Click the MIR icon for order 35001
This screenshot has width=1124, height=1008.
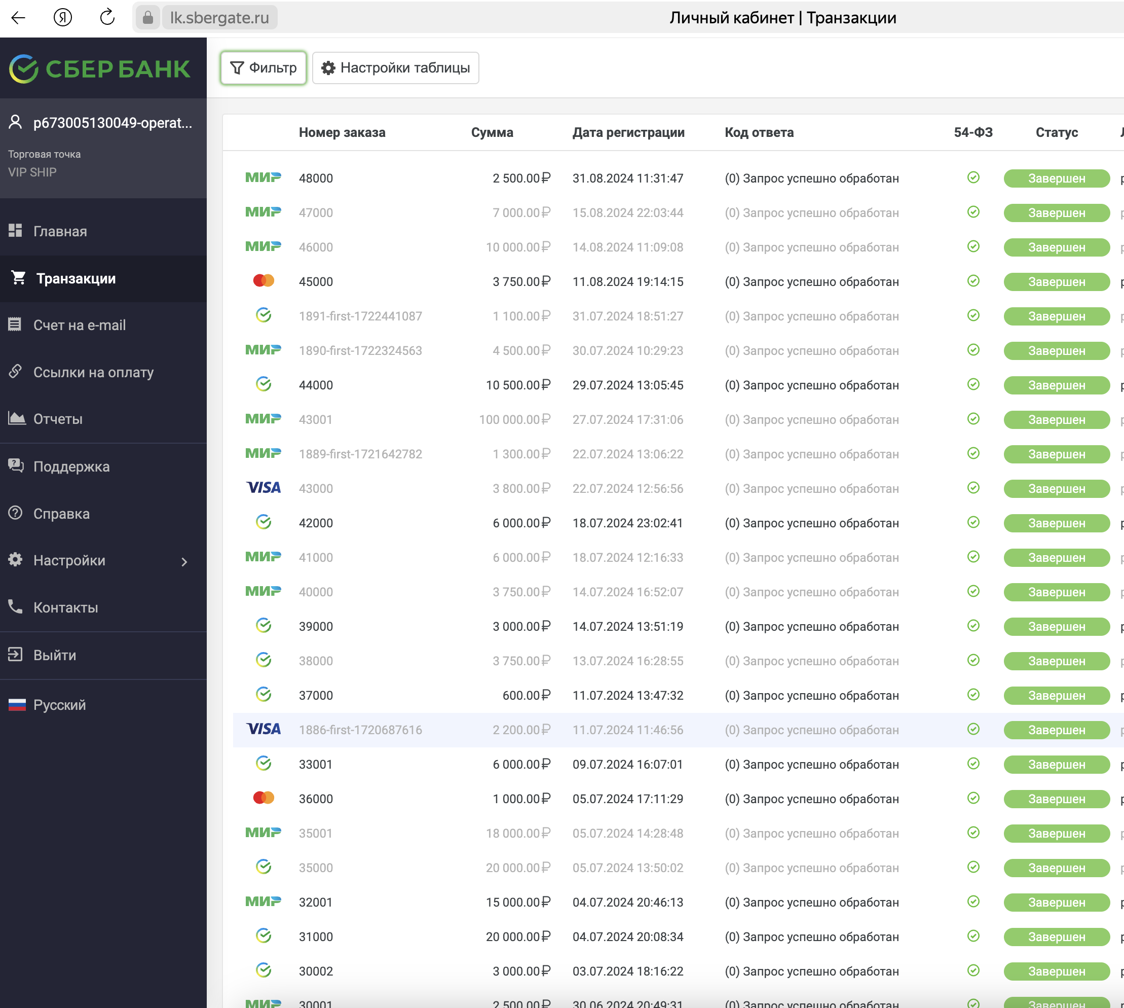pos(264,833)
